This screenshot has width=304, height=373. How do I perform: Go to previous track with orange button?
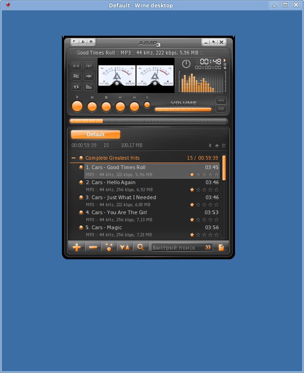coord(120,107)
